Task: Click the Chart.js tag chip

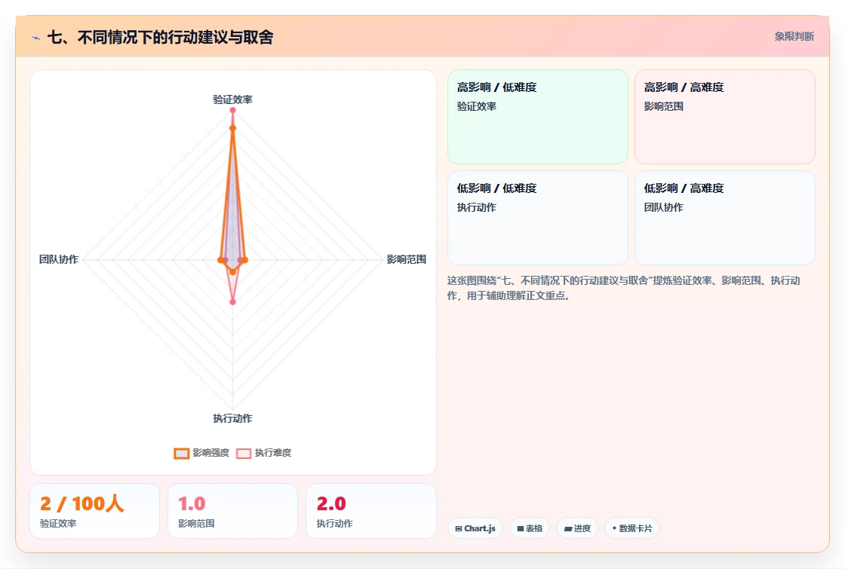Action: pos(475,528)
